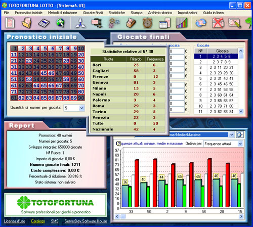Select giocata row 11 with 2 3 82 83 84
The height and width of the screenshot is (227, 253).
(216, 112)
